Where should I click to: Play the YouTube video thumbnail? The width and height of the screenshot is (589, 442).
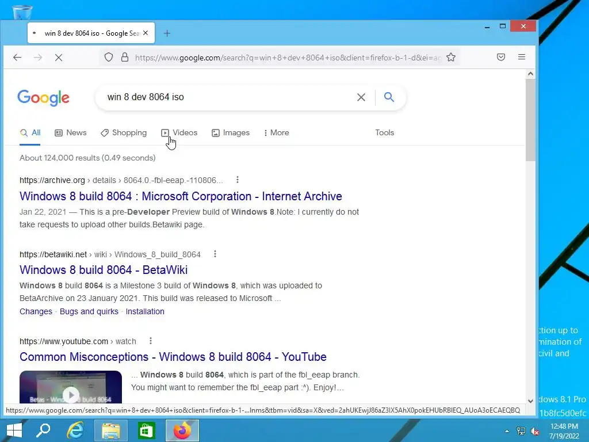[x=71, y=387]
